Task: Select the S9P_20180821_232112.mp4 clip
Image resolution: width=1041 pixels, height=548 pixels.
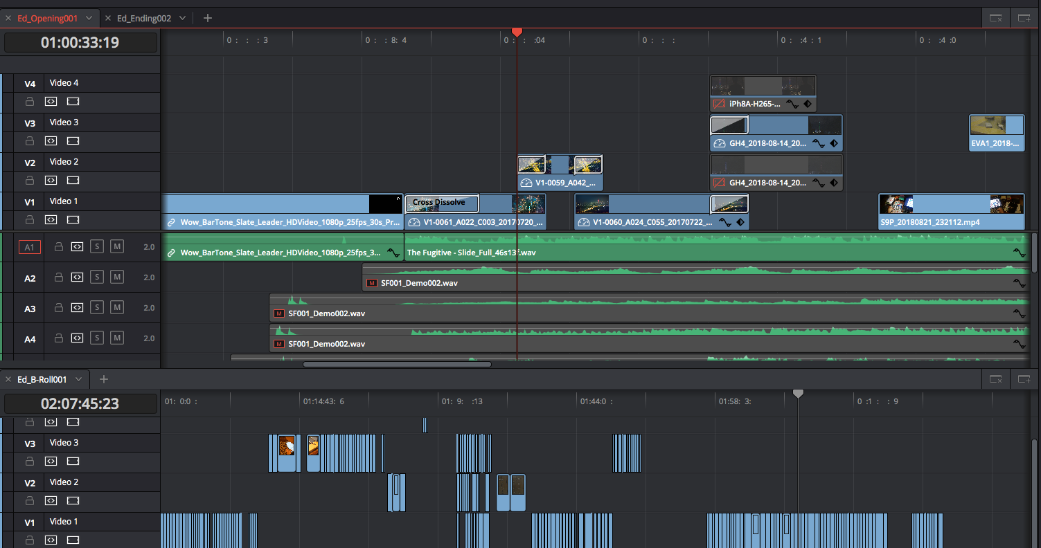Action: [x=952, y=212]
